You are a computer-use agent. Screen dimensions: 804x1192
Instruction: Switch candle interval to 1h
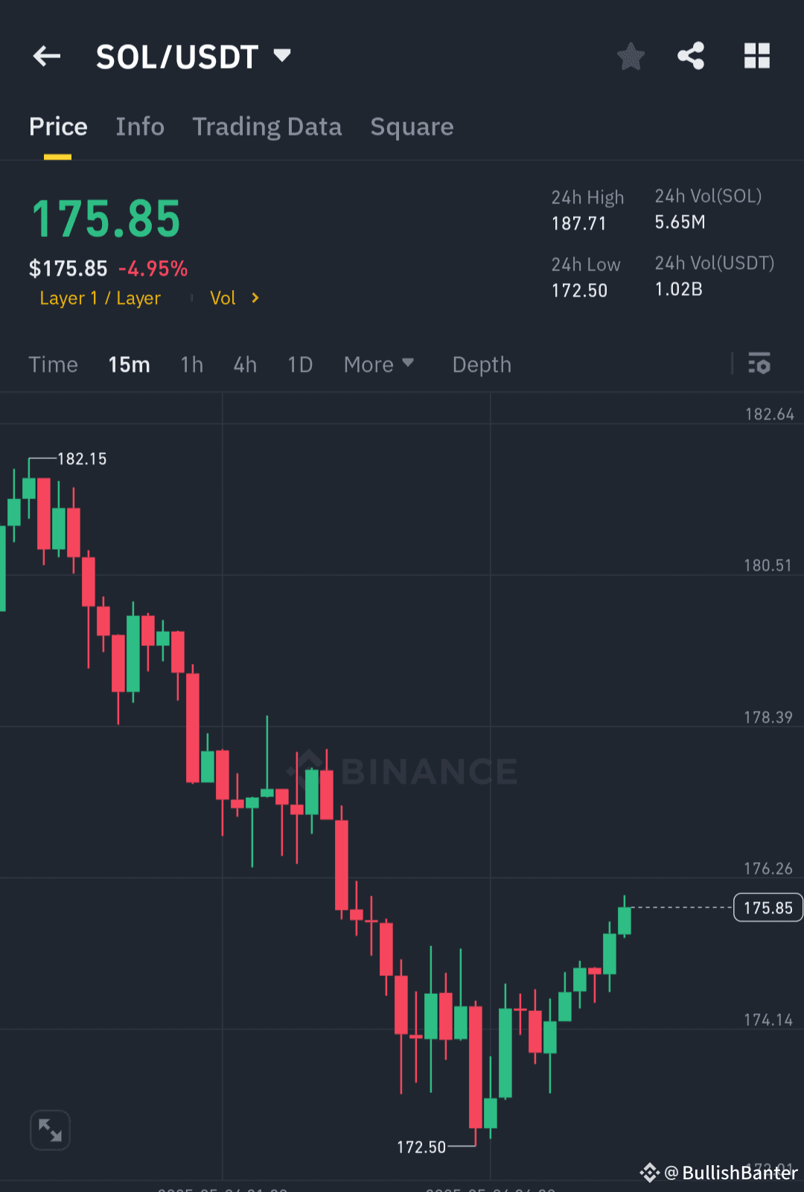[x=191, y=364]
